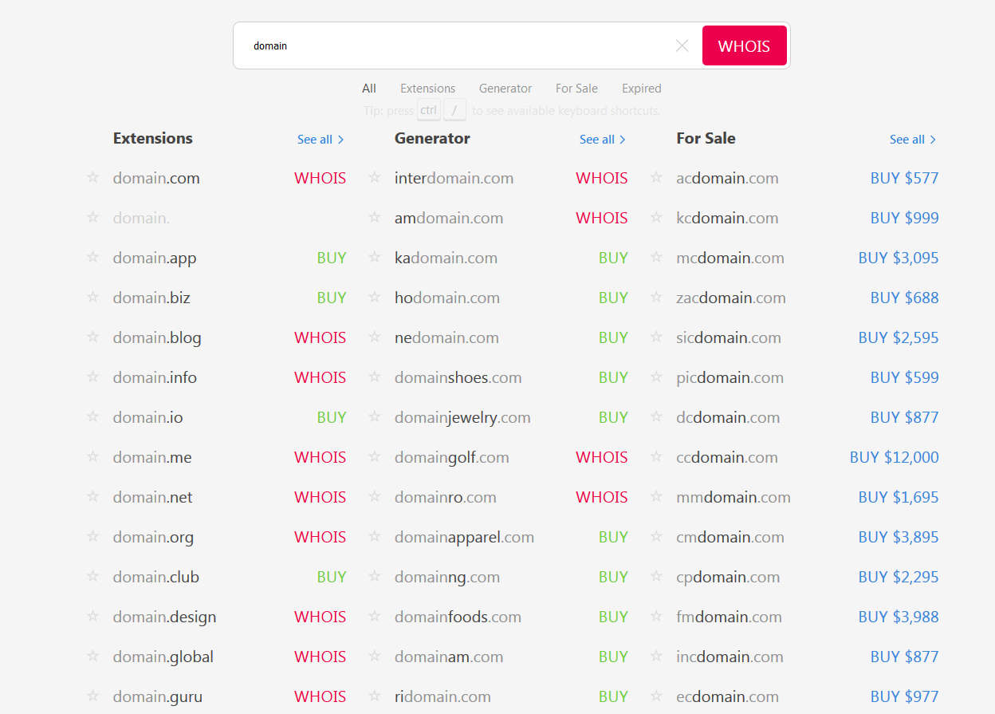Screen dimensions: 995x714
Task: Expand For Sale with See all
Action: coord(913,139)
